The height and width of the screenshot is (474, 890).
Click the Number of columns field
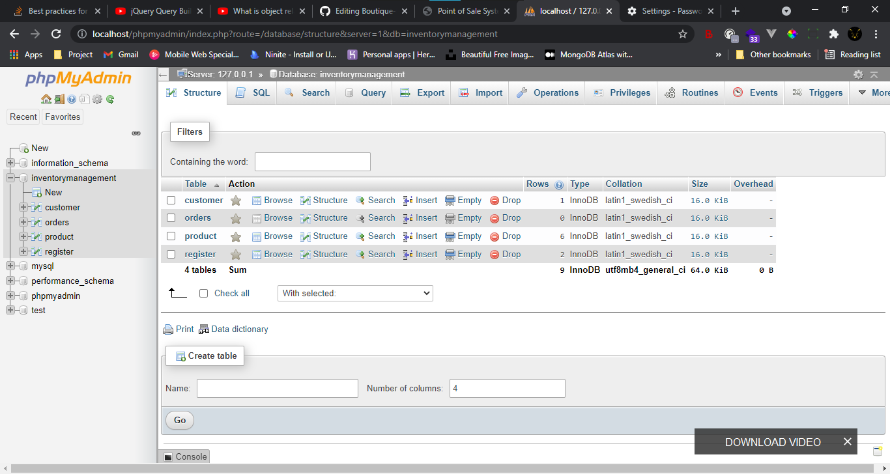click(x=508, y=389)
